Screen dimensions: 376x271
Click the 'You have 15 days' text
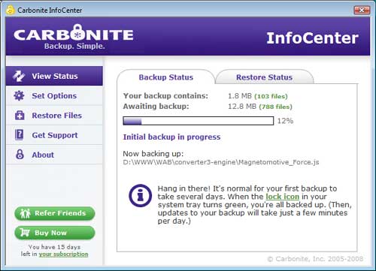tap(54, 247)
